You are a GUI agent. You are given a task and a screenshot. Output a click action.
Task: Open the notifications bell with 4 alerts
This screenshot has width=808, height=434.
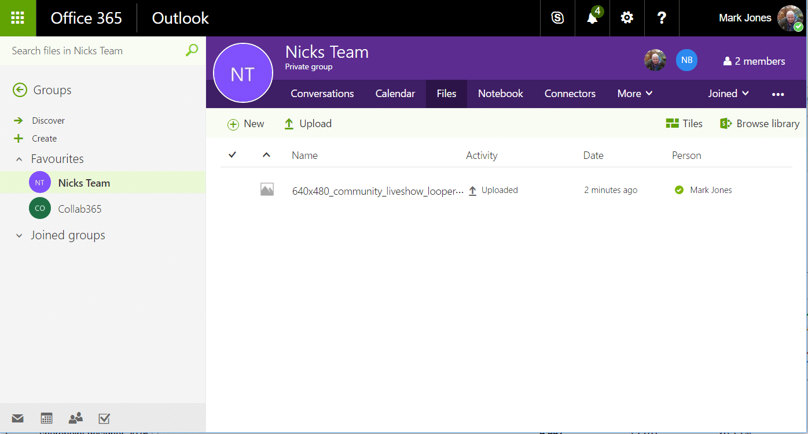point(592,18)
